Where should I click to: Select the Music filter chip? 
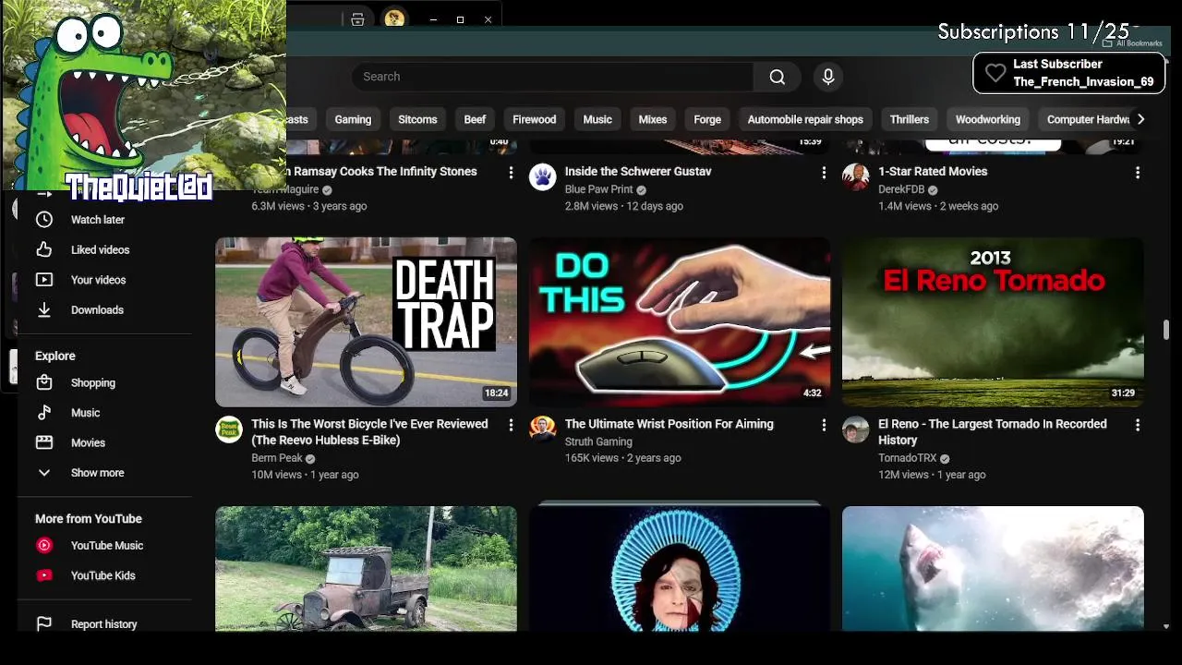tap(597, 119)
